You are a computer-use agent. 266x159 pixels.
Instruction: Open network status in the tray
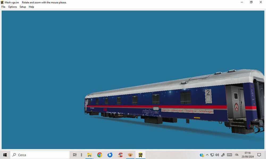(x=212, y=155)
